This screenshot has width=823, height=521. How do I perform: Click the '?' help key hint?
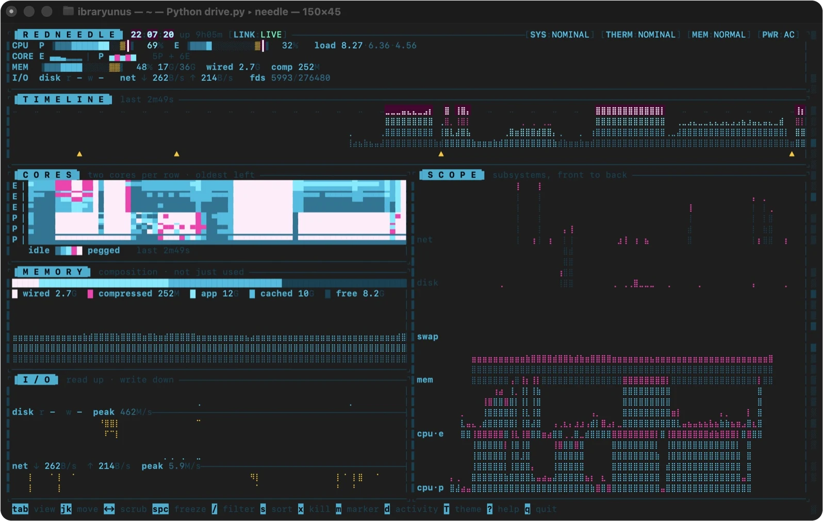coord(489,509)
